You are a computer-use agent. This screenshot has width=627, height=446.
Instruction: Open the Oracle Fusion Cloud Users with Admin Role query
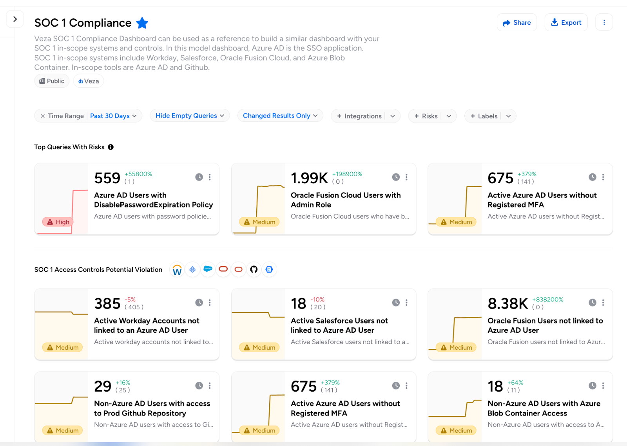[x=346, y=200]
